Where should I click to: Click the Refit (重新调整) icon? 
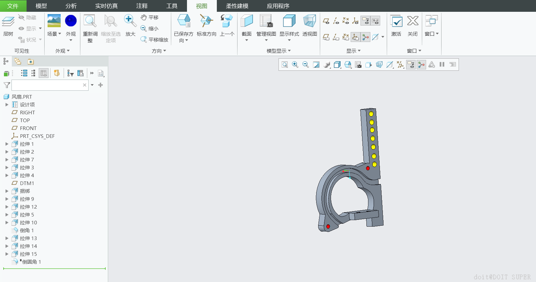[90, 21]
